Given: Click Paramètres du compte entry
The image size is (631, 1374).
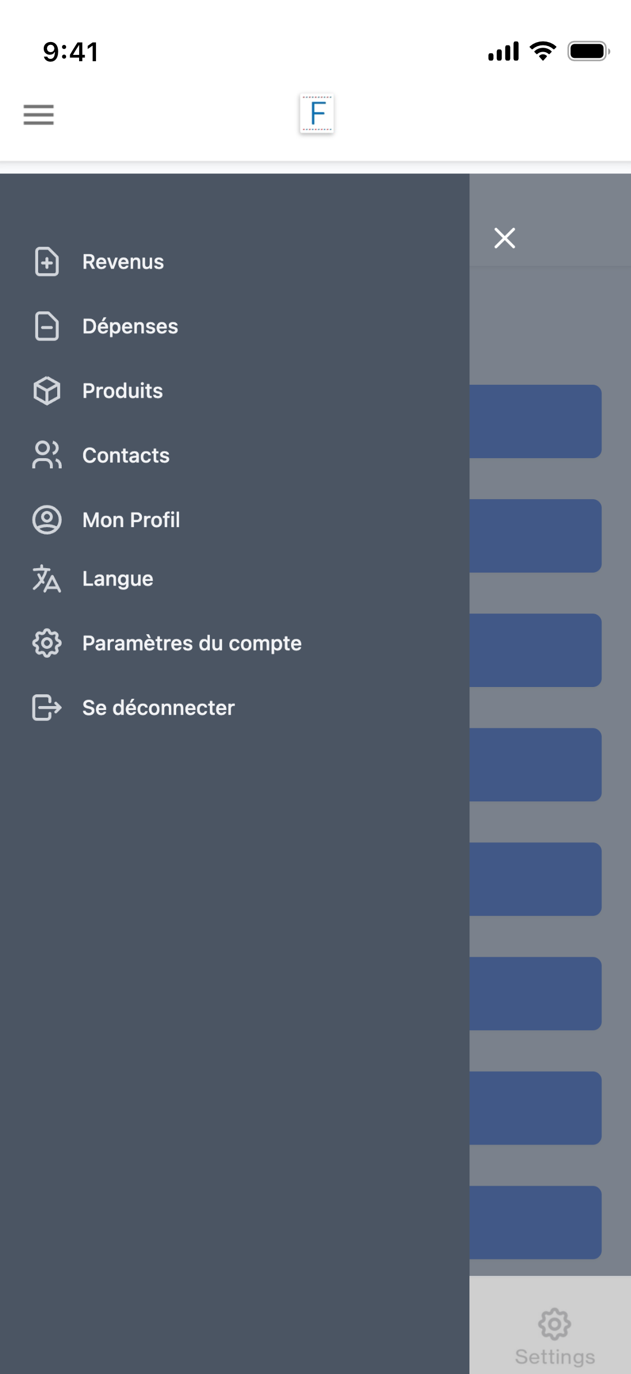Looking at the screenshot, I should coord(192,643).
